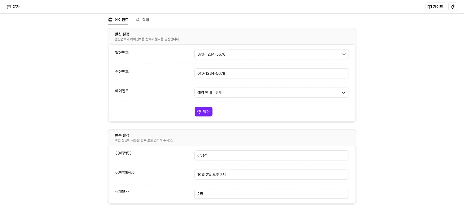Viewport: 464px width, 214px height.
Task: Click the 문자 message icon in header
Action: pyautogui.click(x=9, y=7)
